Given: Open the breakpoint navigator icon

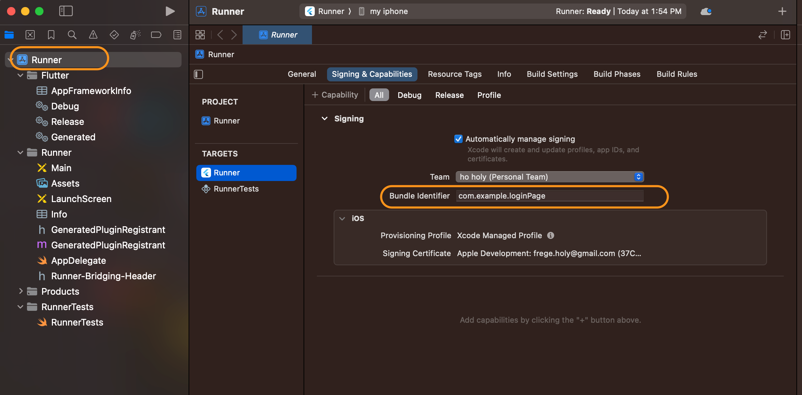Looking at the screenshot, I should (x=156, y=35).
